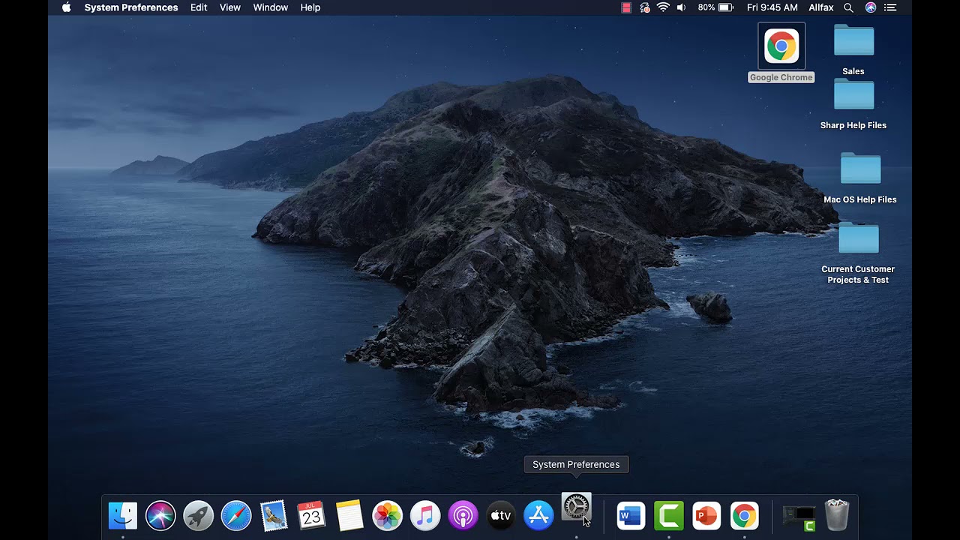Screen dimensions: 960x540
Task: Open Launchpad rocket icon in Dock
Action: [199, 516]
